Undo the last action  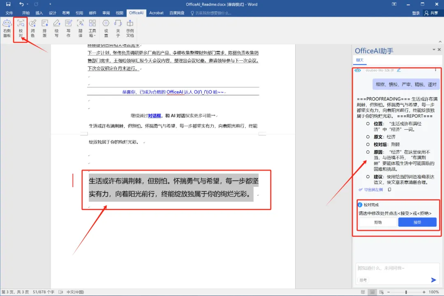[21, 4]
